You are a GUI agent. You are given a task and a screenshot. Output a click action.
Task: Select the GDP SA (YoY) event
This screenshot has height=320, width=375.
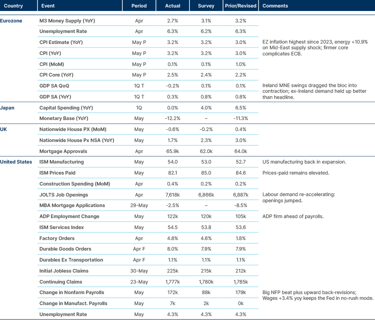[x=55, y=97]
